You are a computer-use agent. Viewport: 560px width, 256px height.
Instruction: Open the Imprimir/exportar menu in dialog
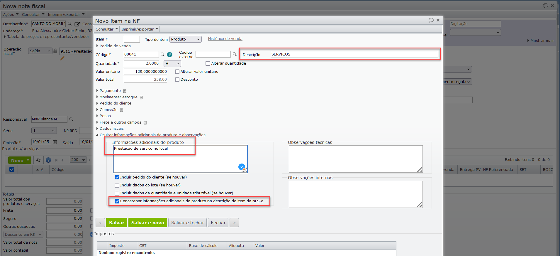[x=140, y=29]
